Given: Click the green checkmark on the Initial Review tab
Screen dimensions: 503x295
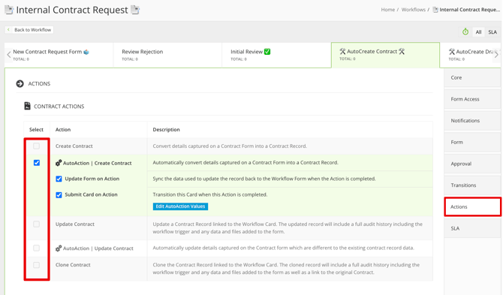Looking at the screenshot, I should click(x=267, y=51).
